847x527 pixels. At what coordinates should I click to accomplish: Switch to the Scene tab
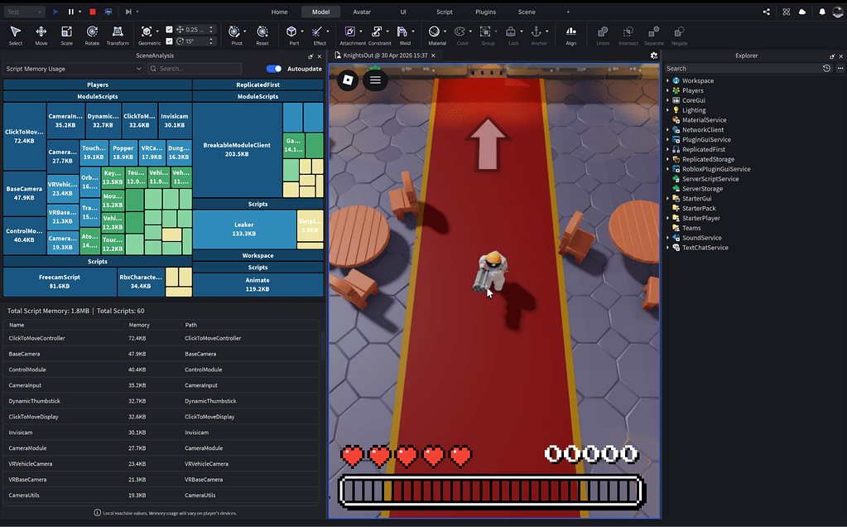[x=527, y=12]
